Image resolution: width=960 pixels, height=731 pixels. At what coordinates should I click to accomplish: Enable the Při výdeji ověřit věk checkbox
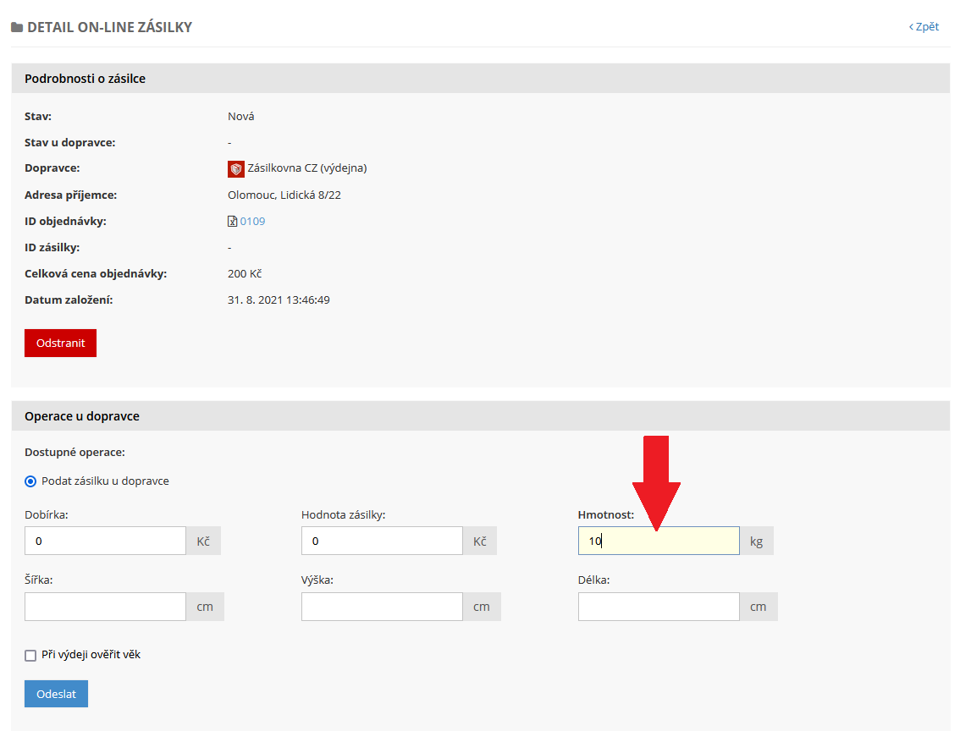point(30,655)
